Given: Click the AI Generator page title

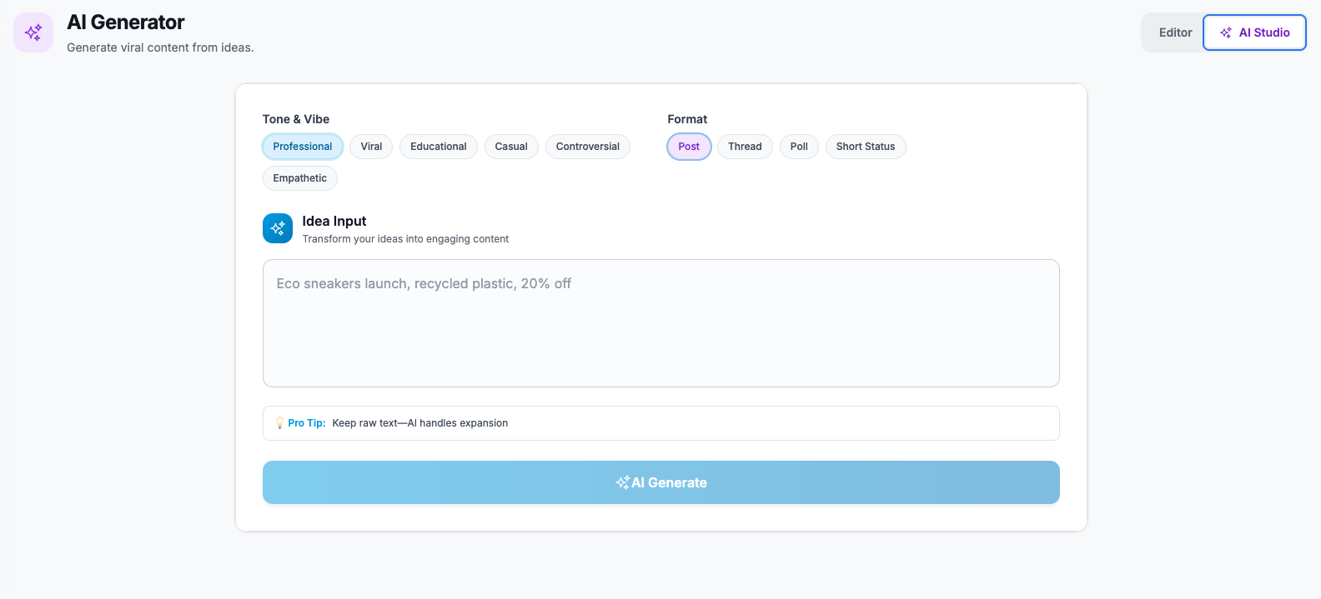Looking at the screenshot, I should [x=126, y=22].
